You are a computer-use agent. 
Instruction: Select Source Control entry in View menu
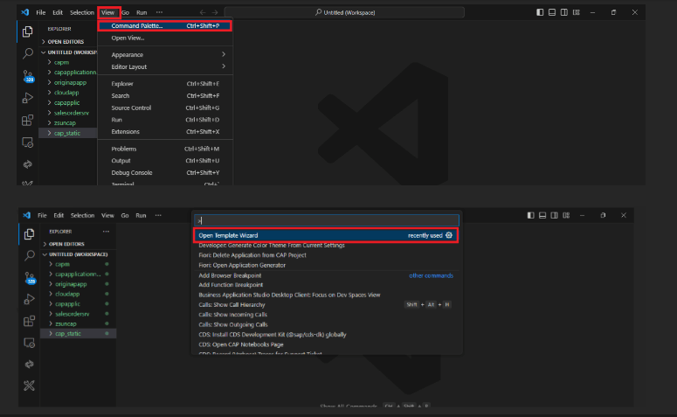165,108
